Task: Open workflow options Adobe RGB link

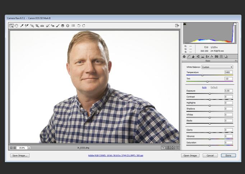Action: click(116, 156)
